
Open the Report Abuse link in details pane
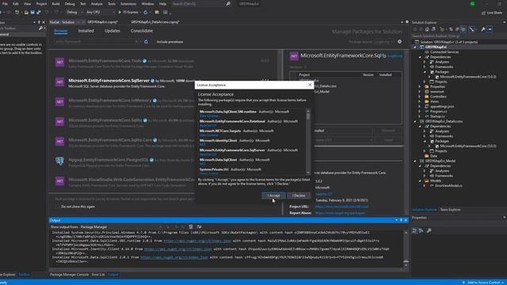pyautogui.click(x=340, y=213)
